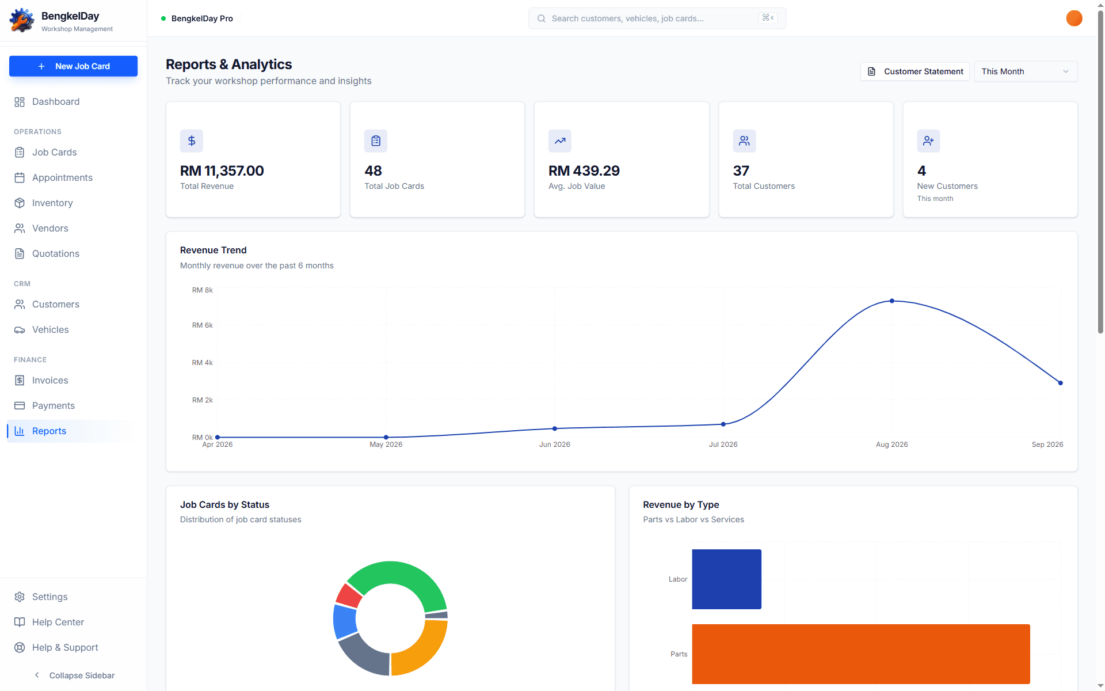Screen dimensions: 1105x691
Task: Click the 'BengkelDay Pro' header label
Action: pyautogui.click(x=202, y=18)
